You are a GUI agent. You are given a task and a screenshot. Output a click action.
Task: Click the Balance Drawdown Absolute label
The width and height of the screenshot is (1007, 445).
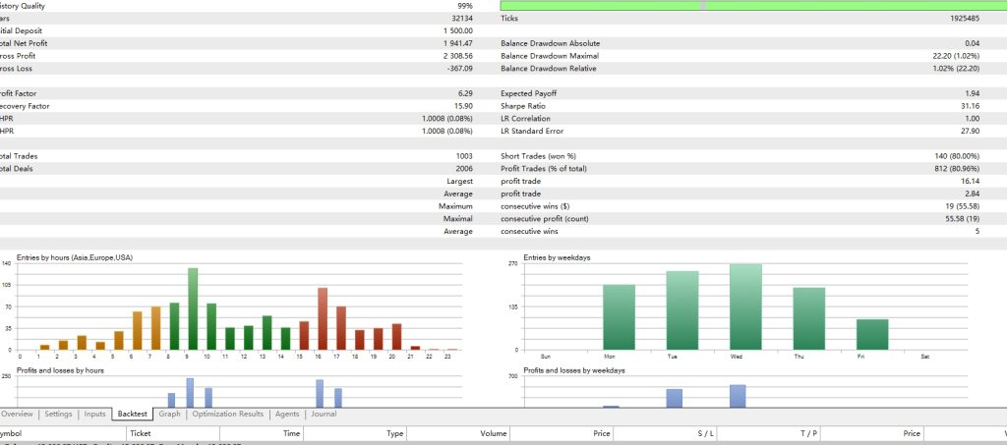[551, 43]
